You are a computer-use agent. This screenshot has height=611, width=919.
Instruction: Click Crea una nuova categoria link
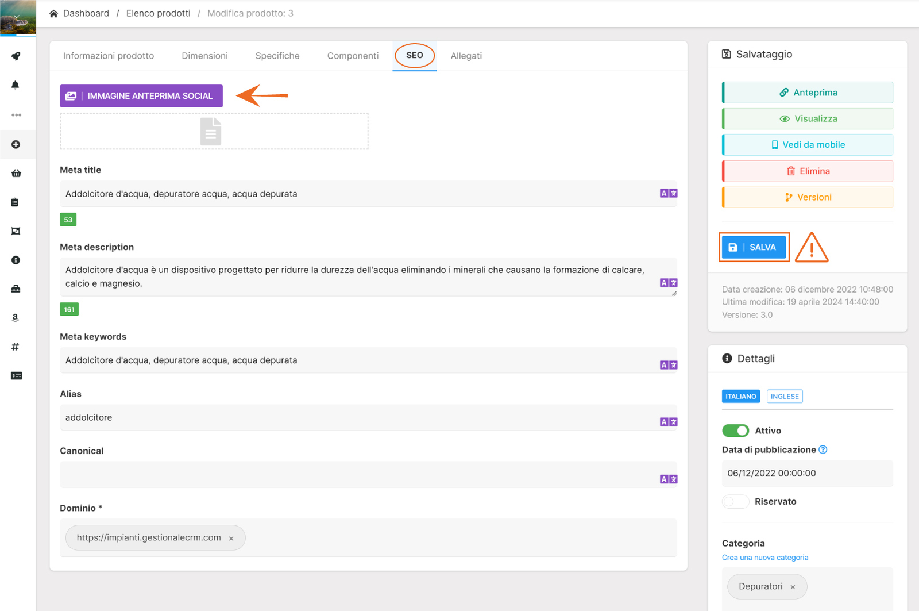(x=764, y=558)
